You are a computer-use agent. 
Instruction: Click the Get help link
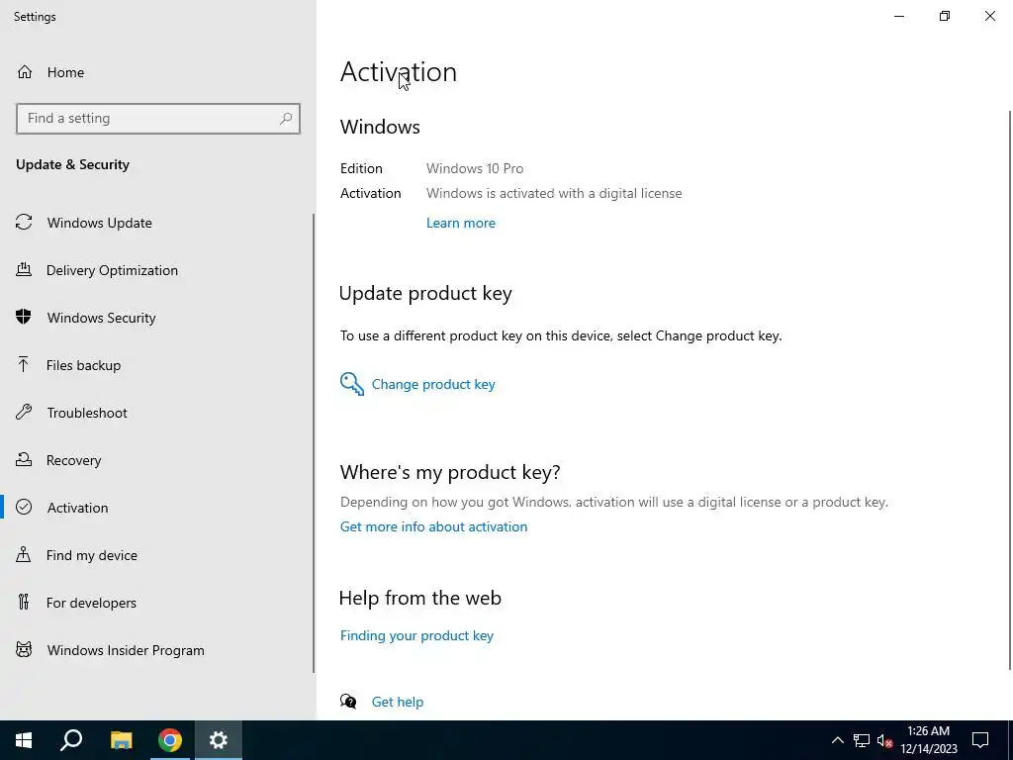(x=398, y=702)
